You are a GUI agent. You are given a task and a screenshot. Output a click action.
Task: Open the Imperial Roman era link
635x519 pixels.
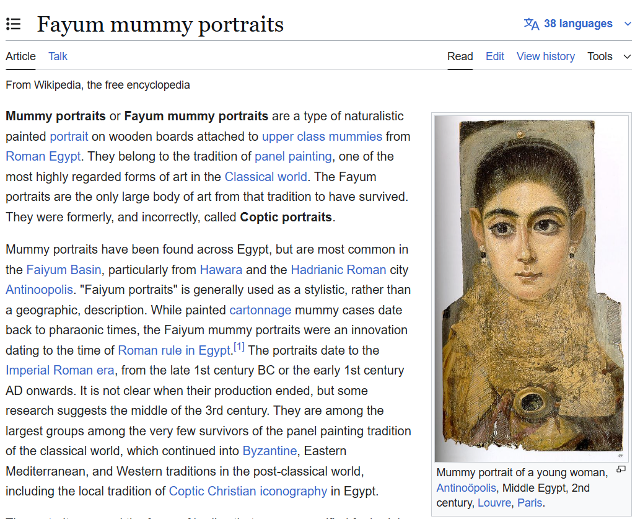(60, 370)
